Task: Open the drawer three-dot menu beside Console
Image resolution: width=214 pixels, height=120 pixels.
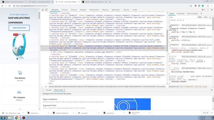Action: [43, 90]
